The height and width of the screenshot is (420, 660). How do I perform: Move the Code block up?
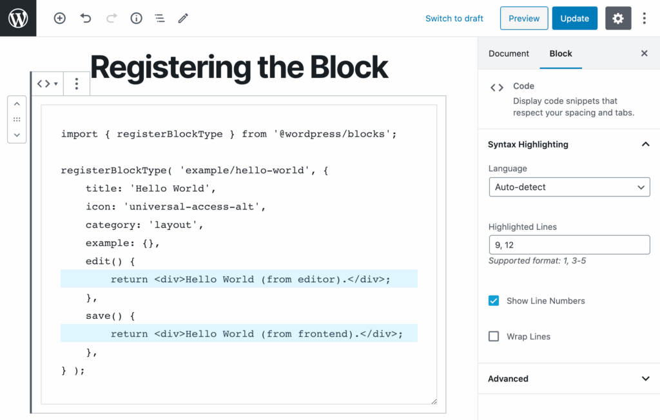pos(17,103)
